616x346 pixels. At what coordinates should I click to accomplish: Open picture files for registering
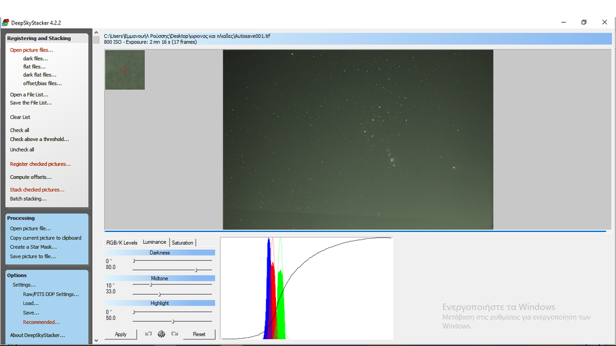tap(31, 50)
